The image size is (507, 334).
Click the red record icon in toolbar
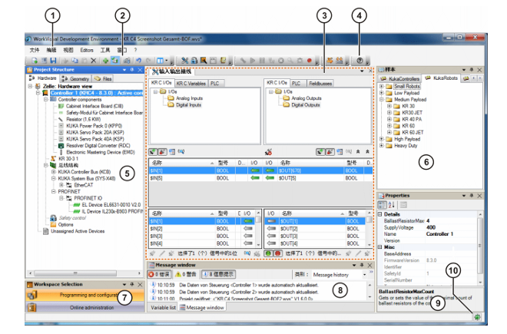point(309,60)
